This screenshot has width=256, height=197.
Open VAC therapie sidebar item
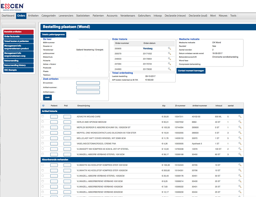pyautogui.click(x=19, y=70)
